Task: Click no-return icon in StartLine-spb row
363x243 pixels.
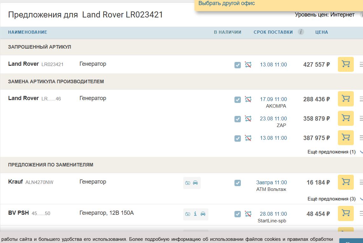Action: (248, 214)
